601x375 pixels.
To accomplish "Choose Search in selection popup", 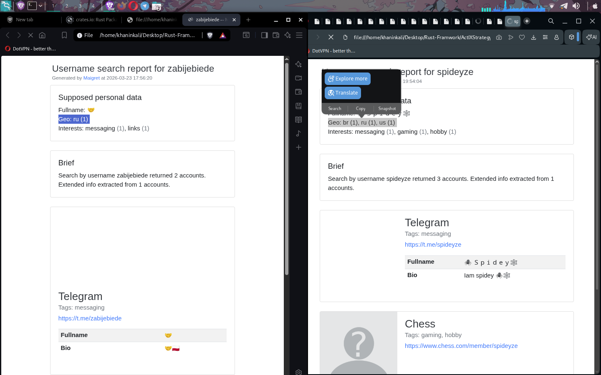I will pos(335,108).
